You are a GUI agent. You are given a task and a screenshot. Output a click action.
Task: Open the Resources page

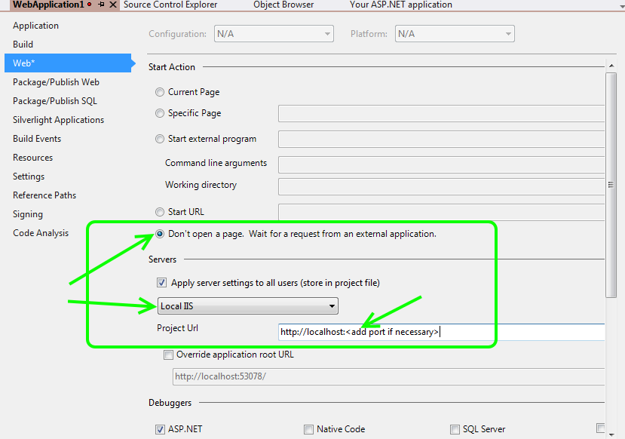[32, 158]
